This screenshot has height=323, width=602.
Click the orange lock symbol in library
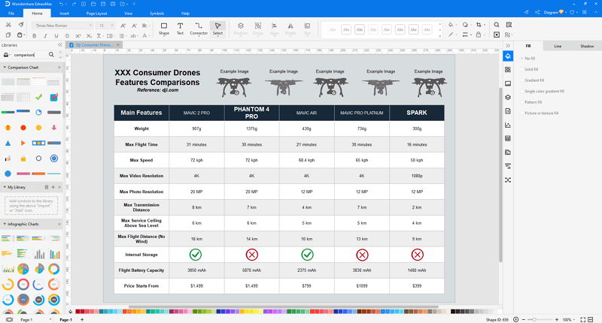[23, 158]
